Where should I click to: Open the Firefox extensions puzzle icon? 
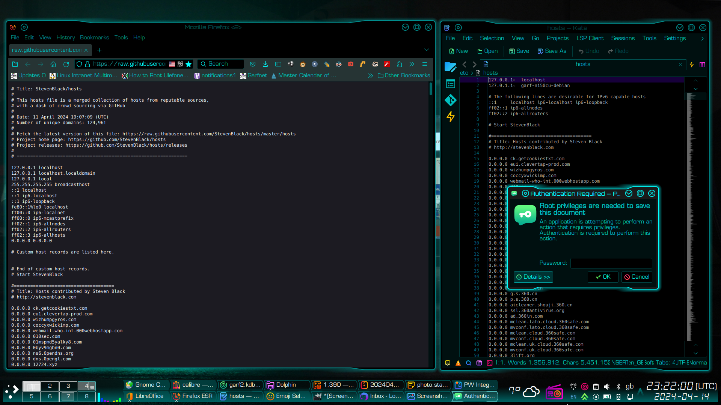point(399,64)
